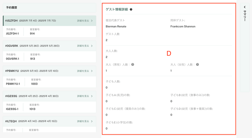Click help icon beside ゲスト情報詳細 heading
This screenshot has height=138, width=252.
click(131, 10)
